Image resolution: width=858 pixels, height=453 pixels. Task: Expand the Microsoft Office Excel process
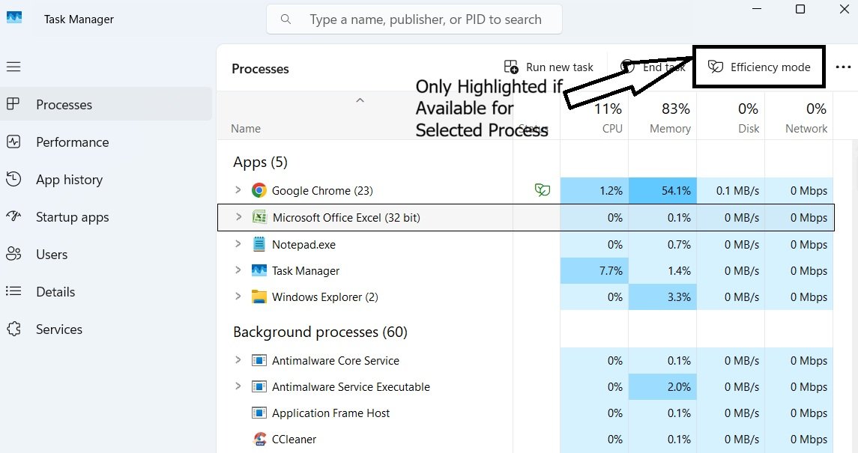click(238, 216)
